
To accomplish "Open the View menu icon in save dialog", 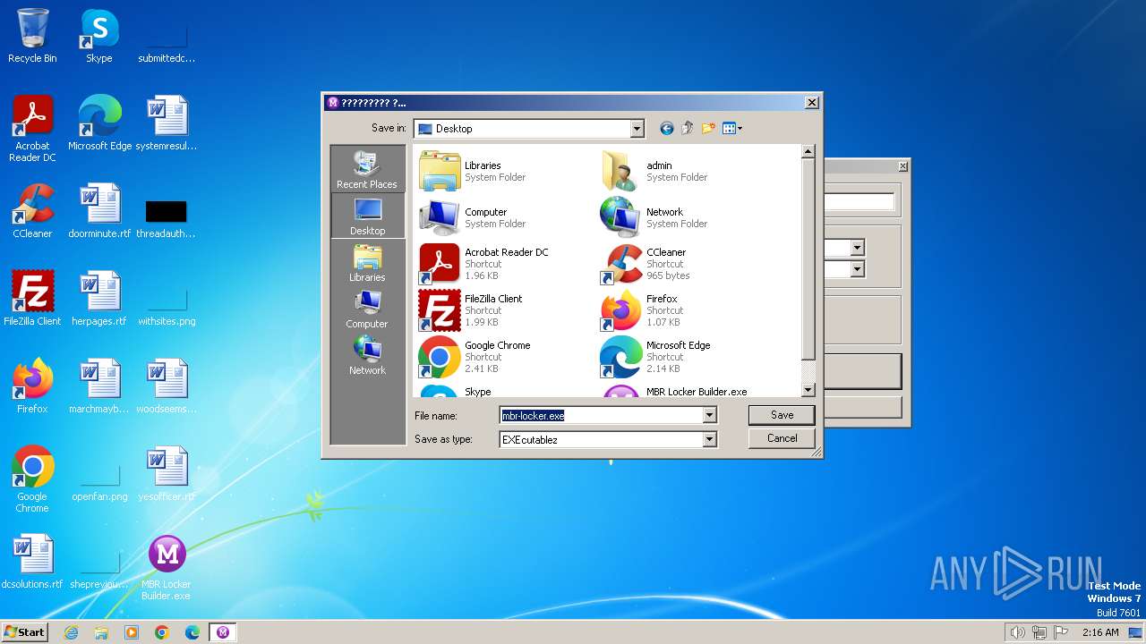I will coord(732,129).
